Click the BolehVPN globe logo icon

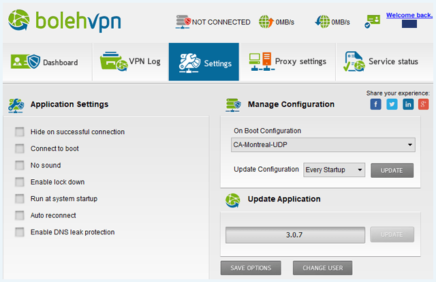pyautogui.click(x=19, y=20)
